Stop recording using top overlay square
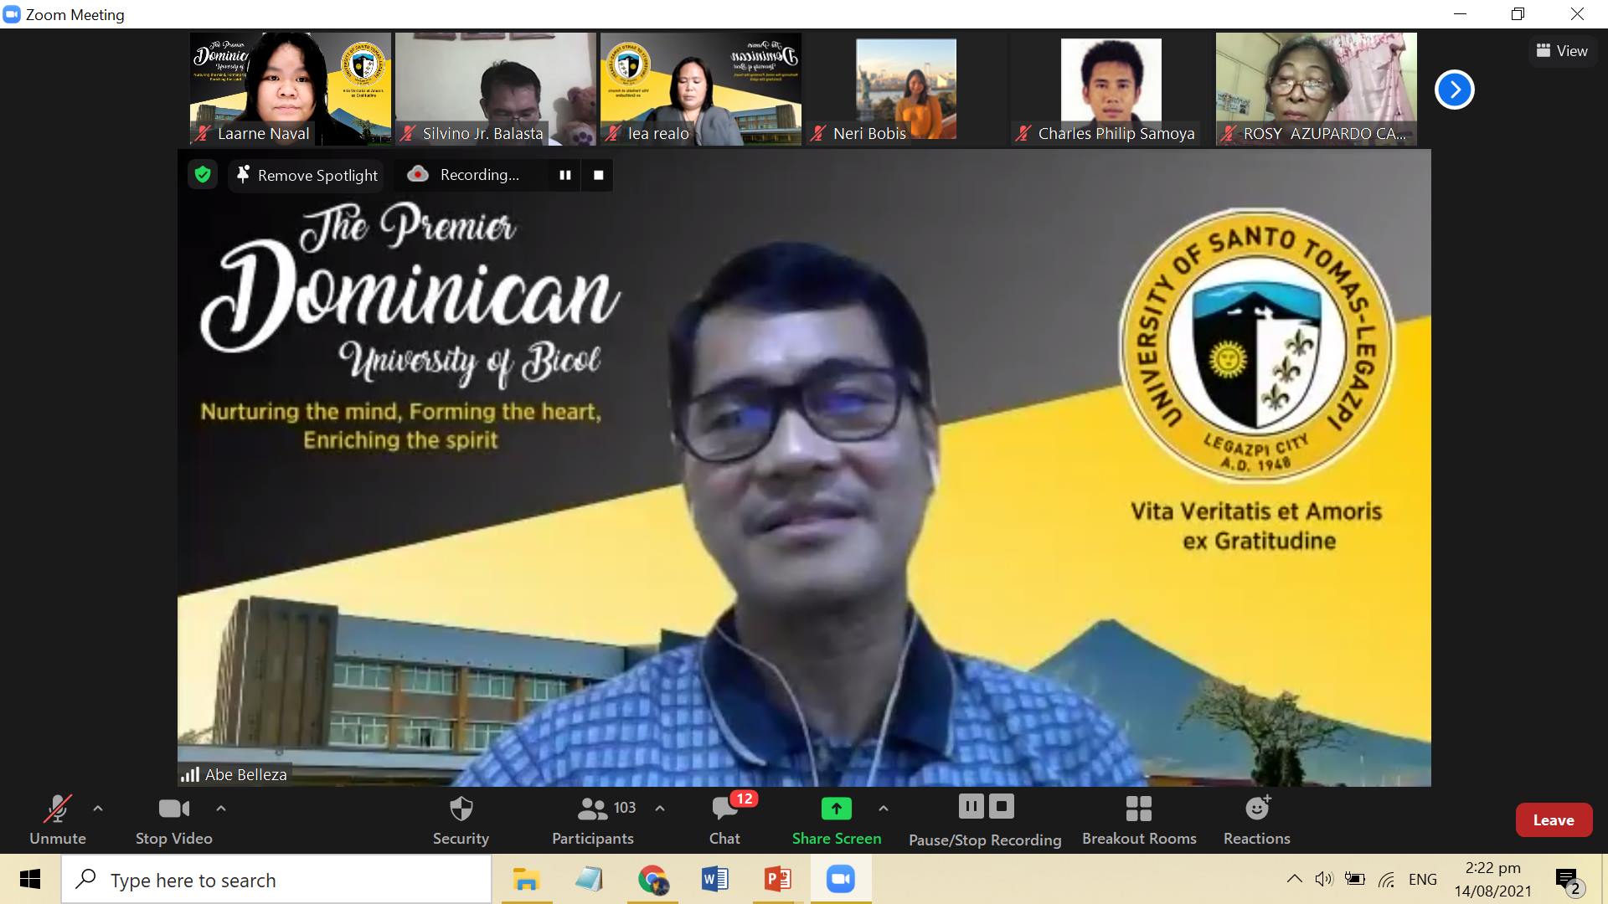 tap(598, 175)
